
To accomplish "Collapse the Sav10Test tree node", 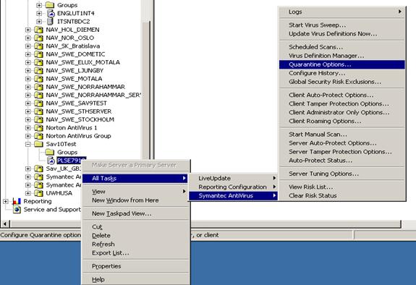I will tap(28, 144).
